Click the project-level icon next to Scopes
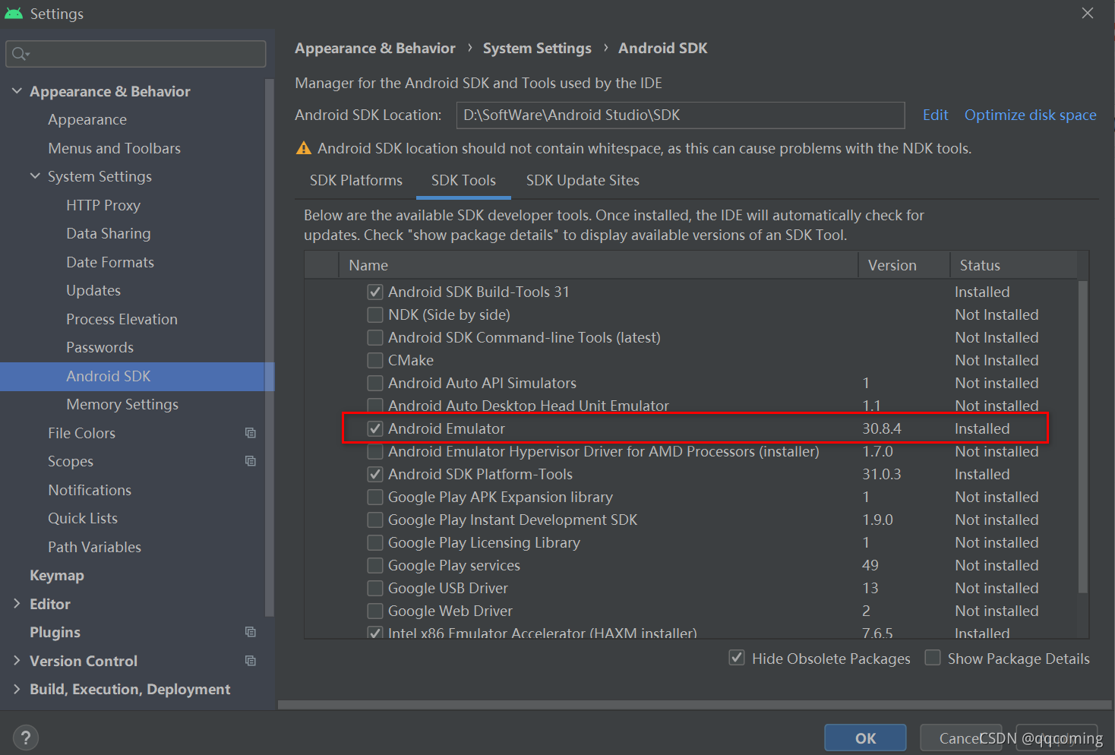 tap(250, 461)
